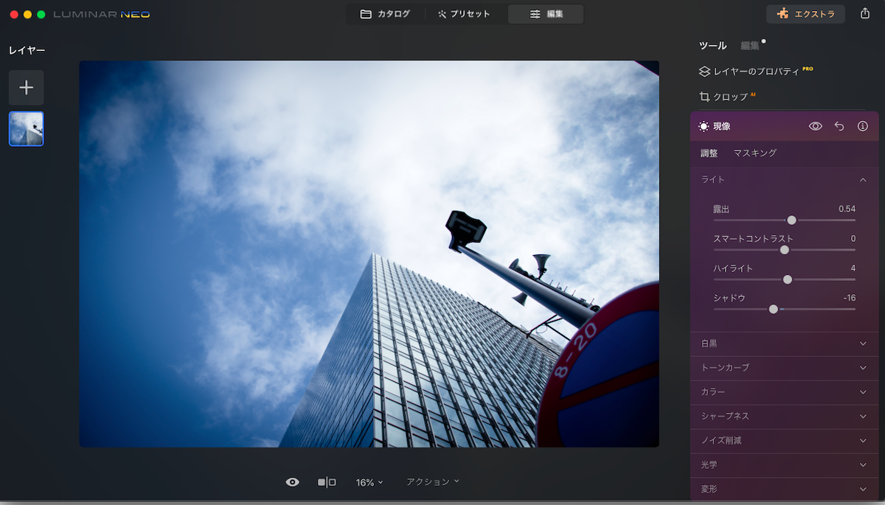Screen dimensions: 885x505
Task: Open the アクション dropdown menu
Action: [432, 481]
